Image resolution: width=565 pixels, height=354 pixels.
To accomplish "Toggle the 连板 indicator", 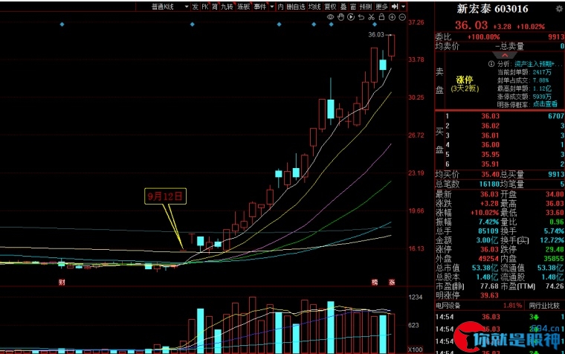I will coord(244,7).
